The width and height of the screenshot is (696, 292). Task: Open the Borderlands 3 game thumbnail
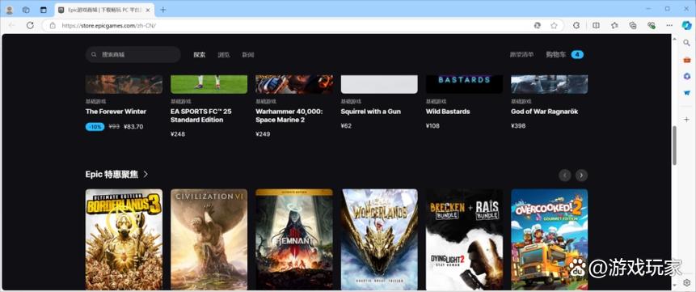point(124,239)
